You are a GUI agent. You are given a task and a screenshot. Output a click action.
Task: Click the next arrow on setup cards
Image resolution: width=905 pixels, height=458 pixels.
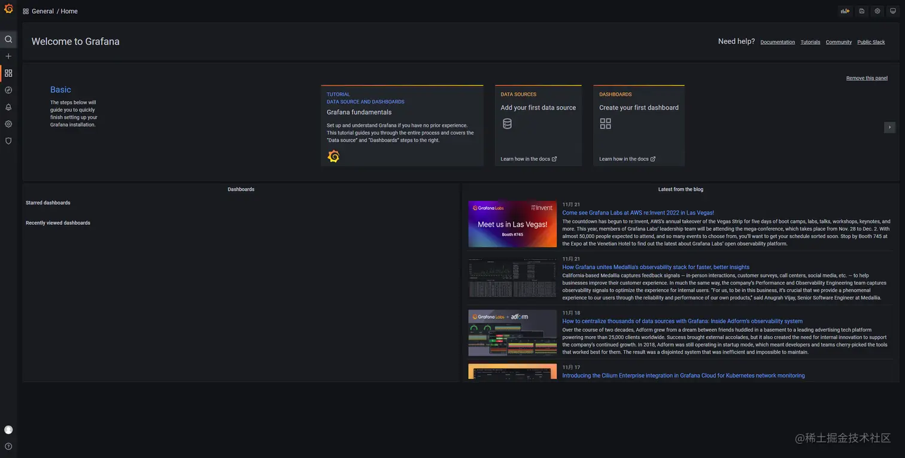click(x=889, y=127)
